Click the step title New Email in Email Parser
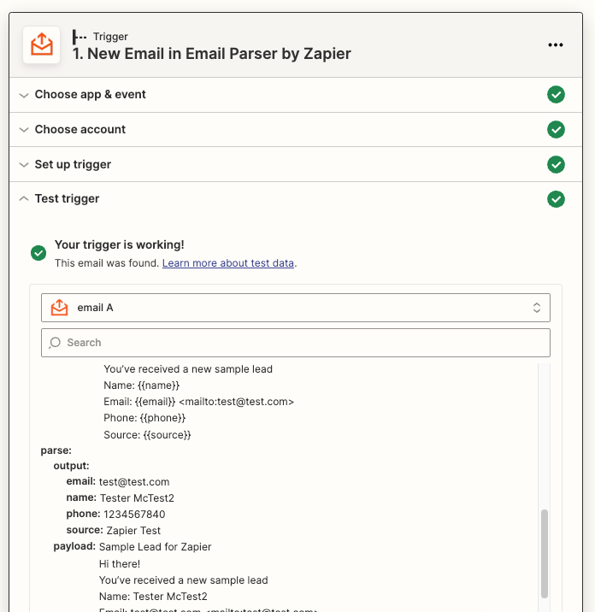The height and width of the screenshot is (612, 595). point(212,54)
